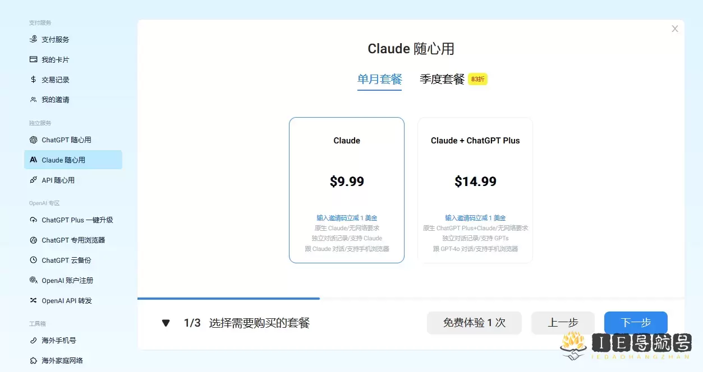Click the blue step progress bar
703x372 pixels.
point(228,299)
